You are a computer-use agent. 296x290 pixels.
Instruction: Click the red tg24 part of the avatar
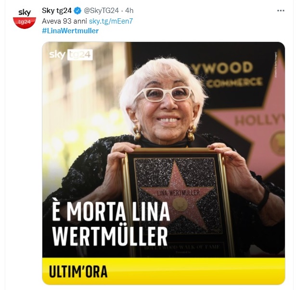25,23
